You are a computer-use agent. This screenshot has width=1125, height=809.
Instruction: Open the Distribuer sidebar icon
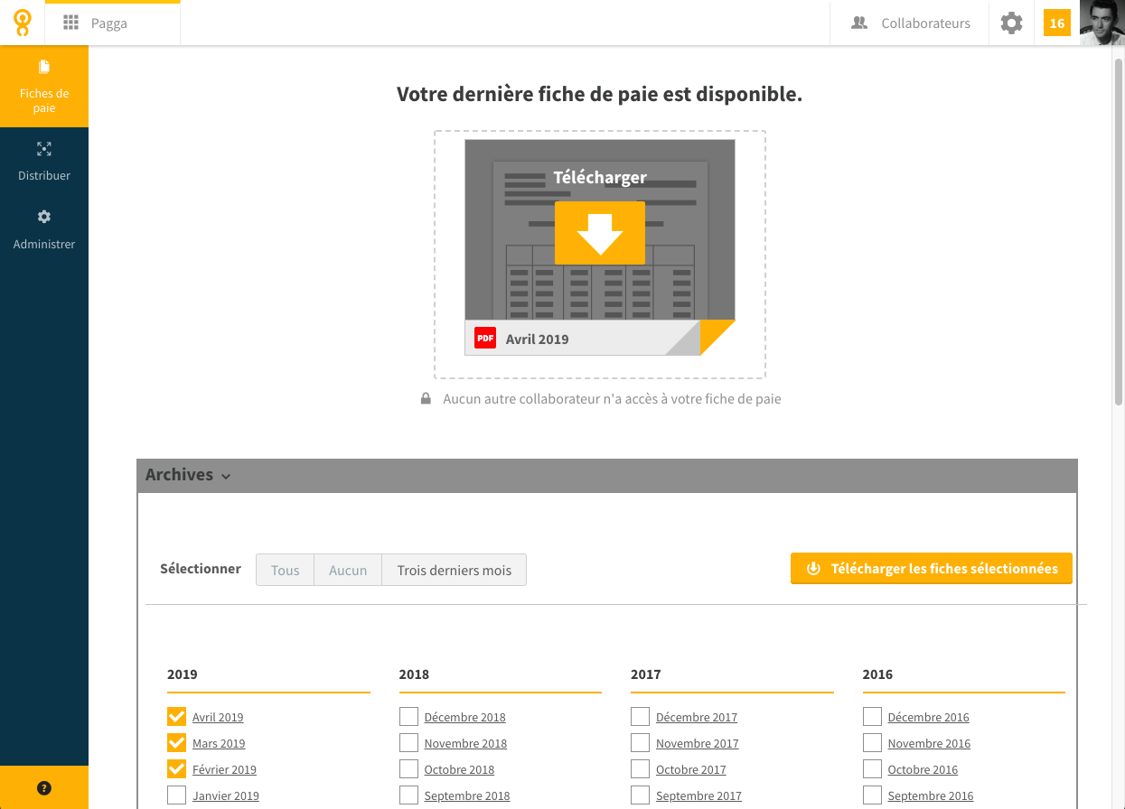coord(44,149)
